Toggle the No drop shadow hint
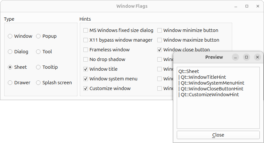The image size is (264, 143). (x=86, y=59)
